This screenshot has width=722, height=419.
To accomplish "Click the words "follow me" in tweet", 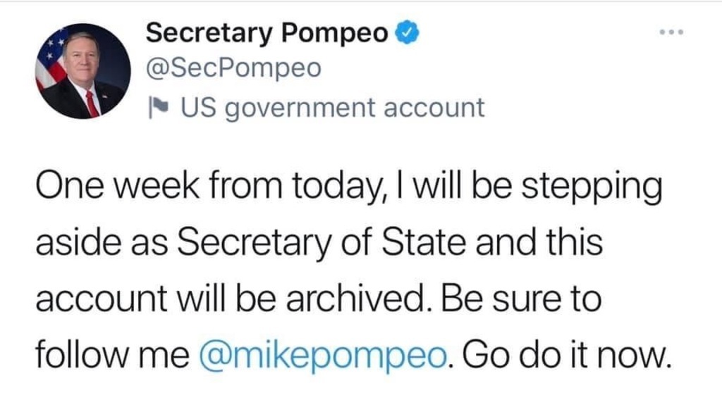I will click(113, 357).
